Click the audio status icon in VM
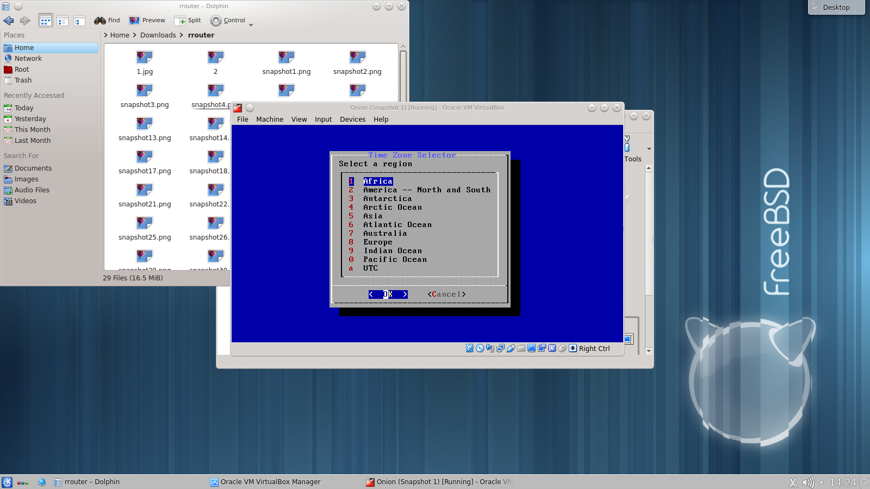This screenshot has width=870, height=489. (490, 348)
